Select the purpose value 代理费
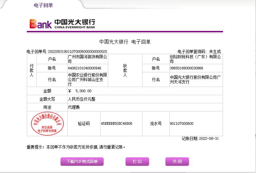The width and height of the screenshot is (256, 173). point(74,107)
